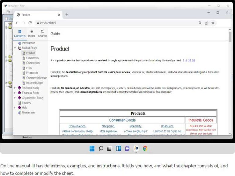This screenshot has height=176, width=235.
Task: Expand the Technical study section arrow
Action: [x=15, y=88]
